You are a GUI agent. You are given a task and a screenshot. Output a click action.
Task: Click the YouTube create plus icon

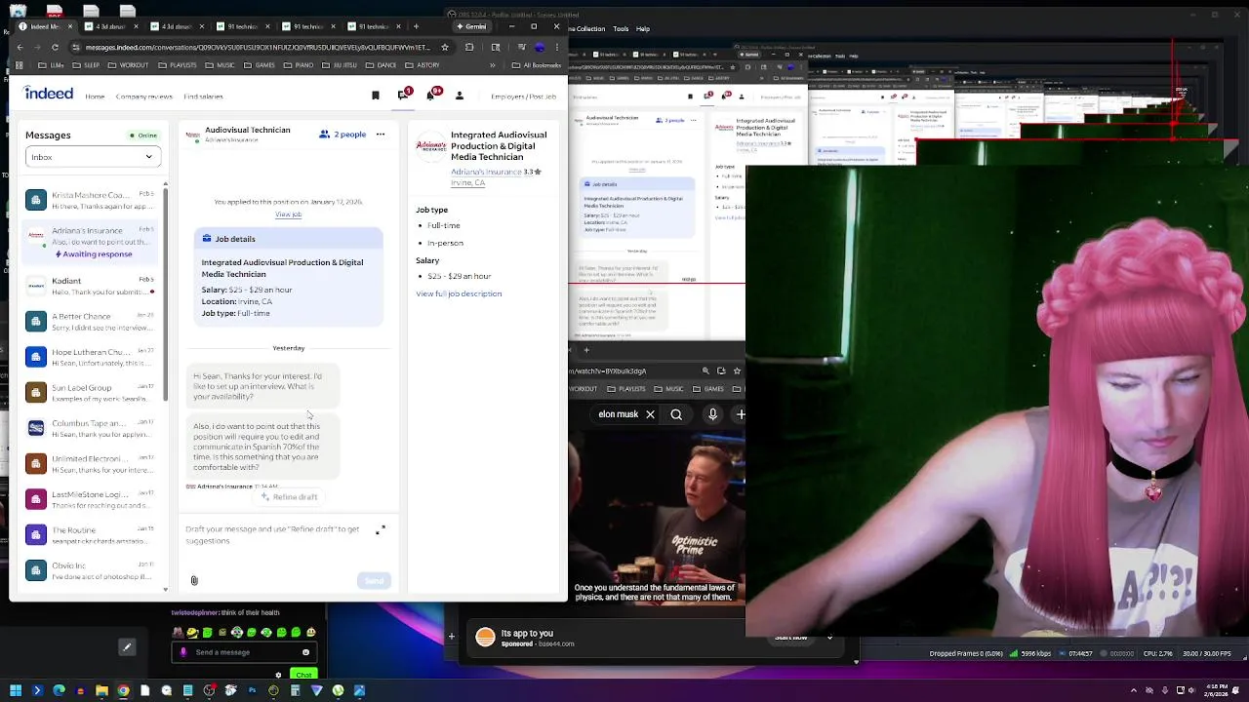[x=741, y=414]
